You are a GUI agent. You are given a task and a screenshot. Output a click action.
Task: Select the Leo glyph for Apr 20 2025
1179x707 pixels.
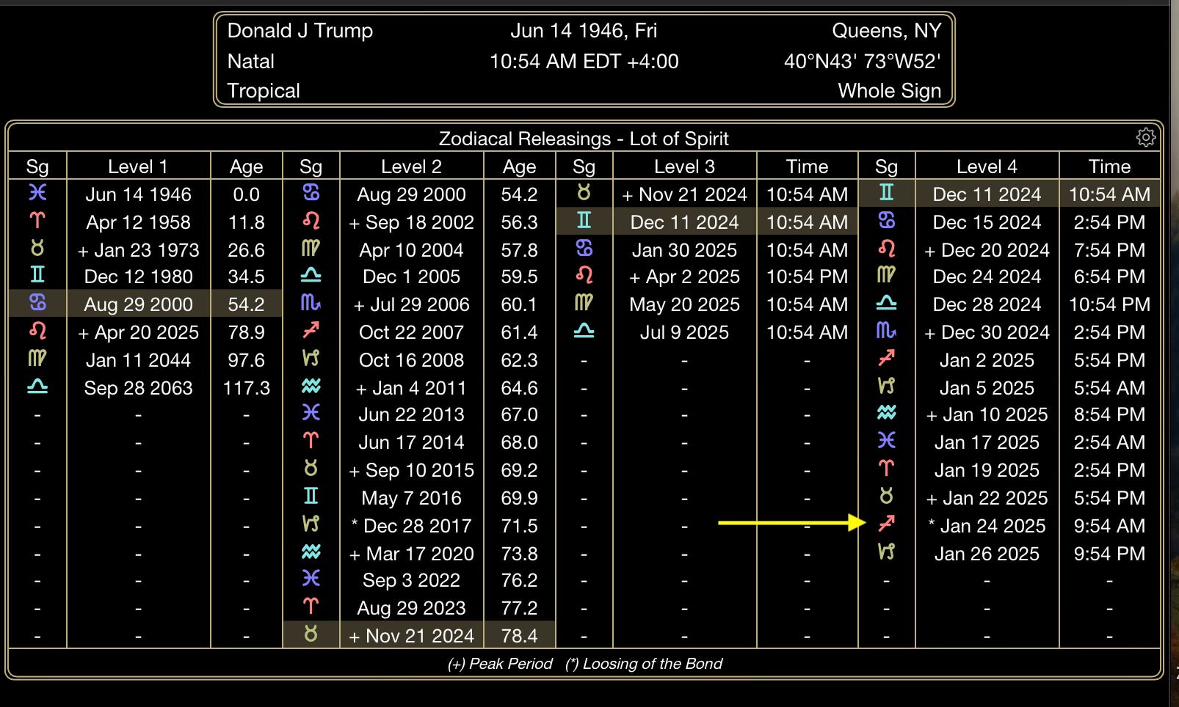(x=37, y=331)
